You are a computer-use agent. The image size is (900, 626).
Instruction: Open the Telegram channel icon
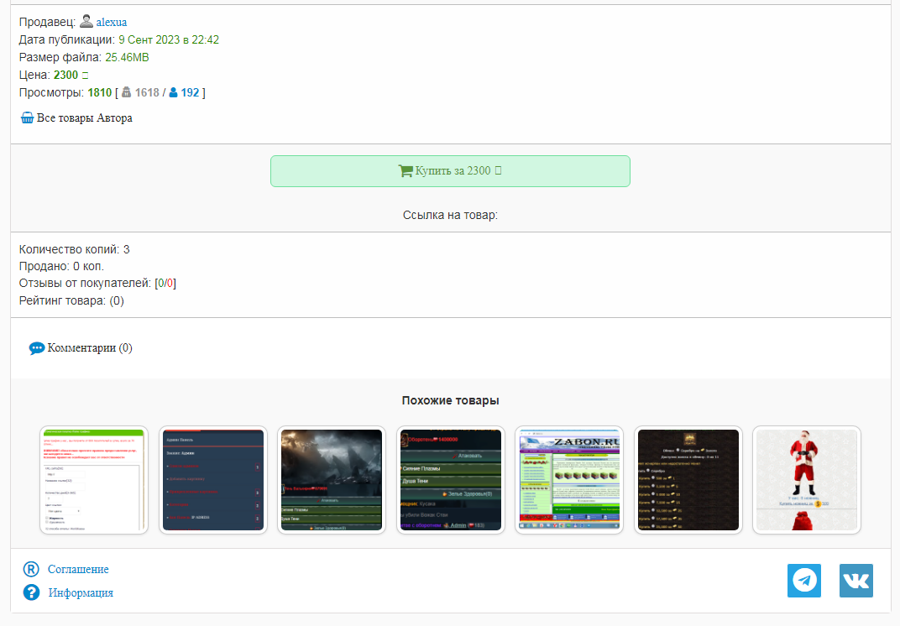803,581
